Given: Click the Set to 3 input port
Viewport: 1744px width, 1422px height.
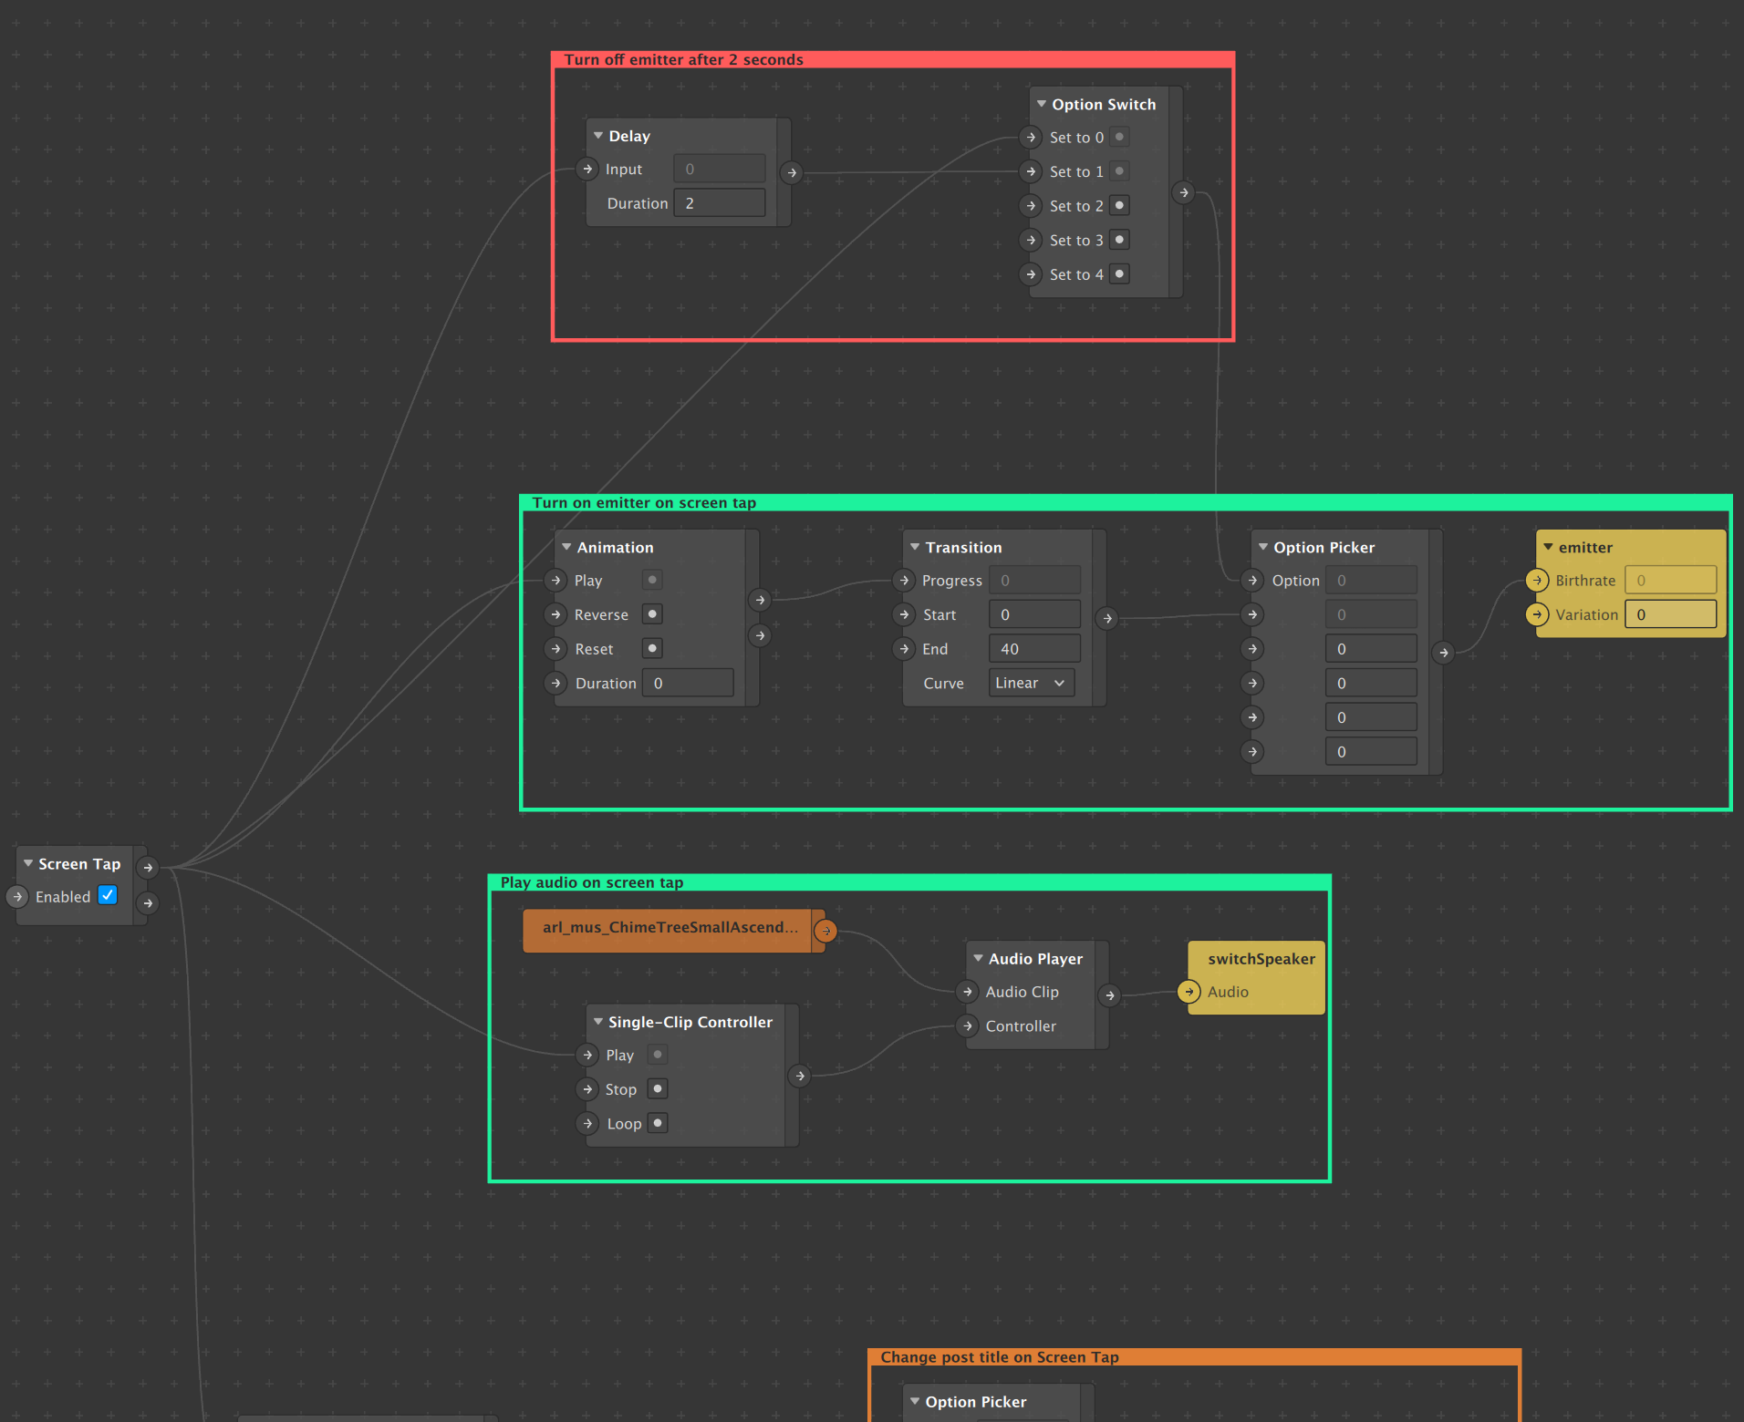Looking at the screenshot, I should tap(1031, 241).
